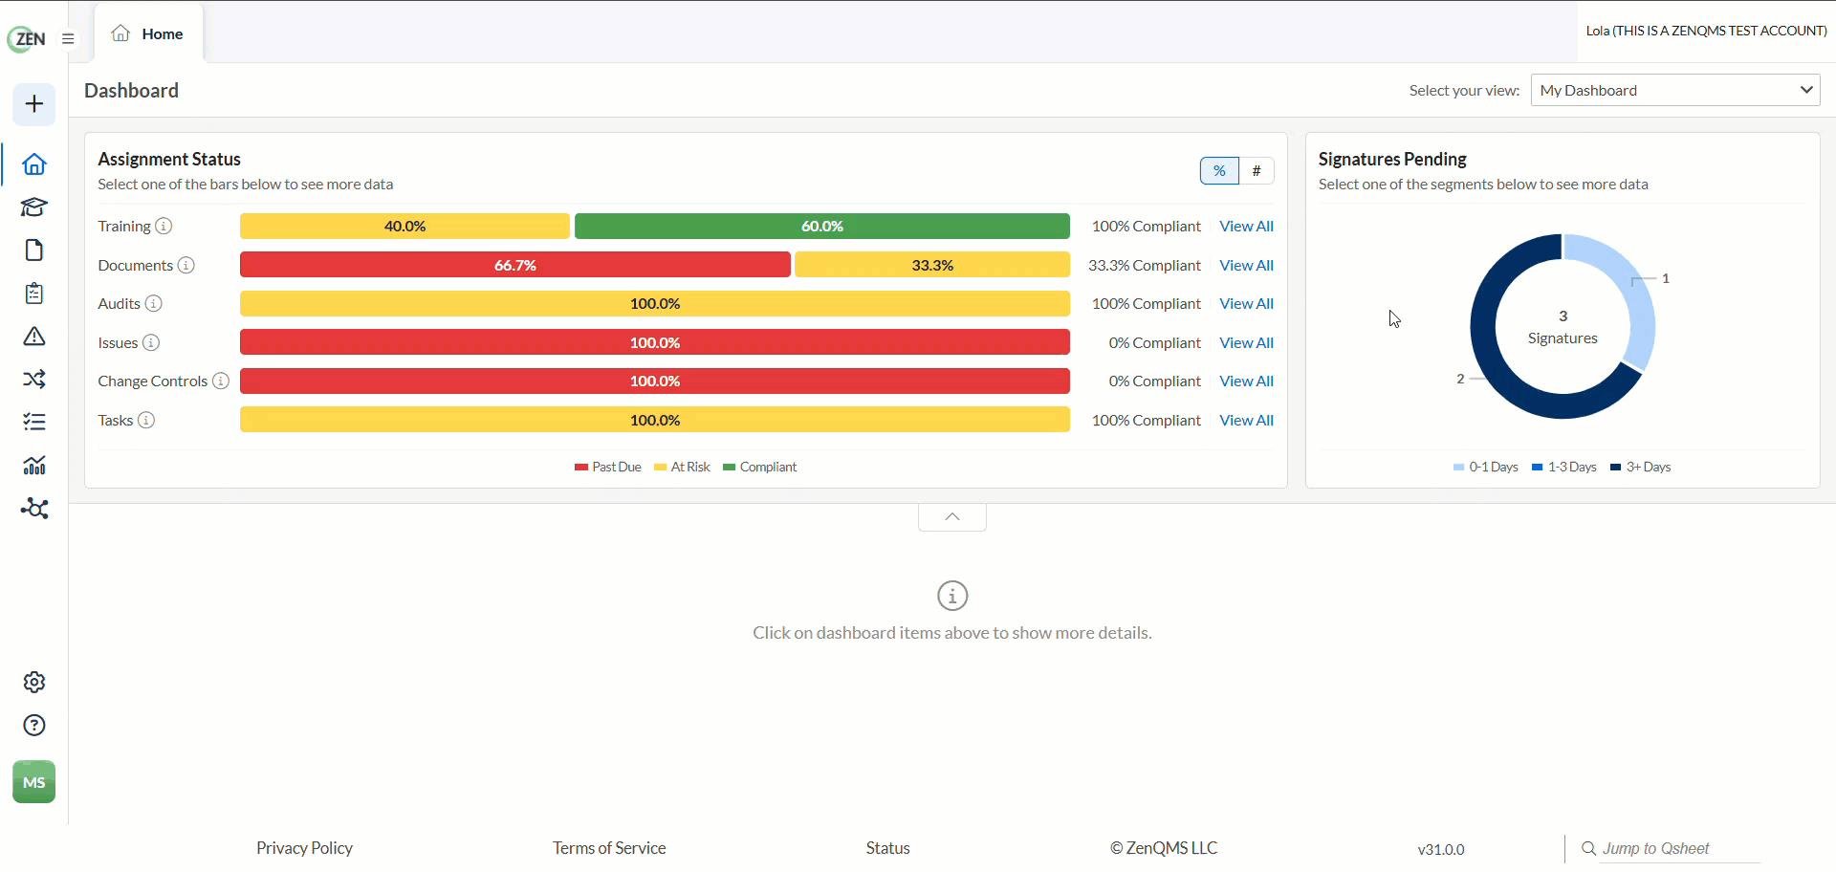The height and width of the screenshot is (872, 1836).
Task: Click View All for Documents
Action: pos(1246,266)
